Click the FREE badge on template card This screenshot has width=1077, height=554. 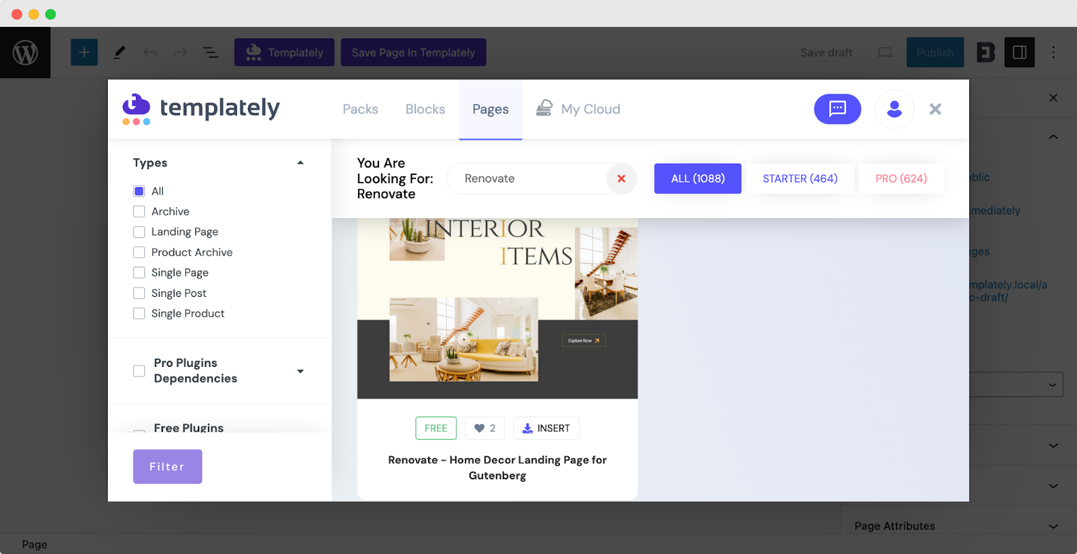436,428
